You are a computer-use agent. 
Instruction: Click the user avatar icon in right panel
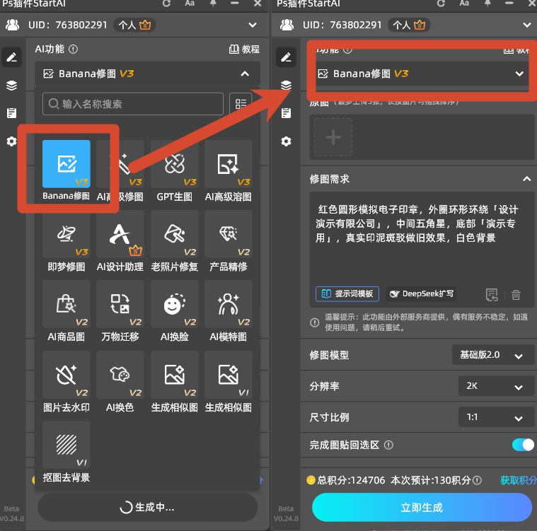point(287,25)
